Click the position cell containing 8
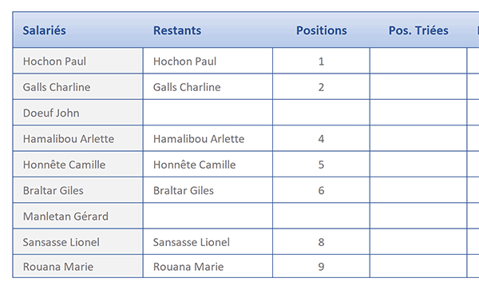This screenshot has height=294, width=479. (321, 242)
